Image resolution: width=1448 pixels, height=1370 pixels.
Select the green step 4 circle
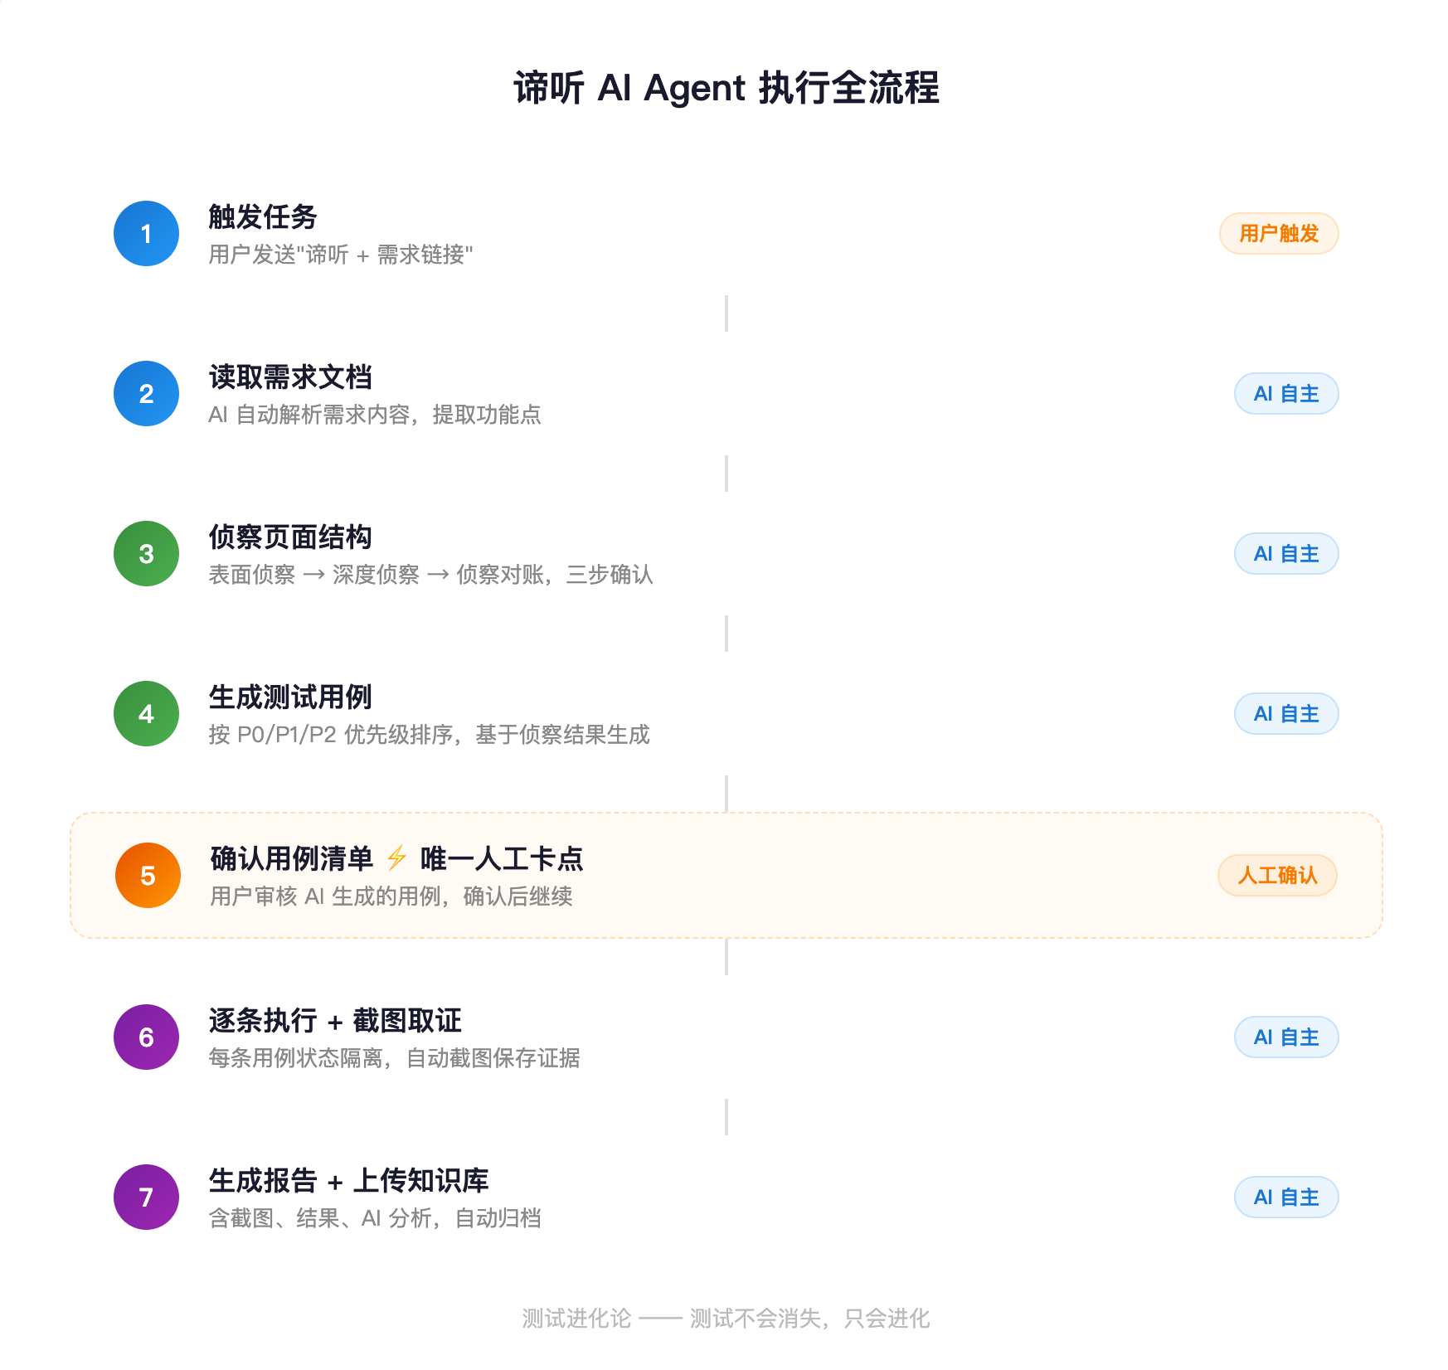[146, 714]
